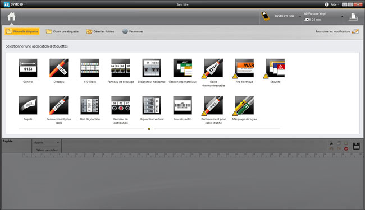Viewport: 365px width, 210px height.
Task: Click the red delete icon
Action: (346, 149)
